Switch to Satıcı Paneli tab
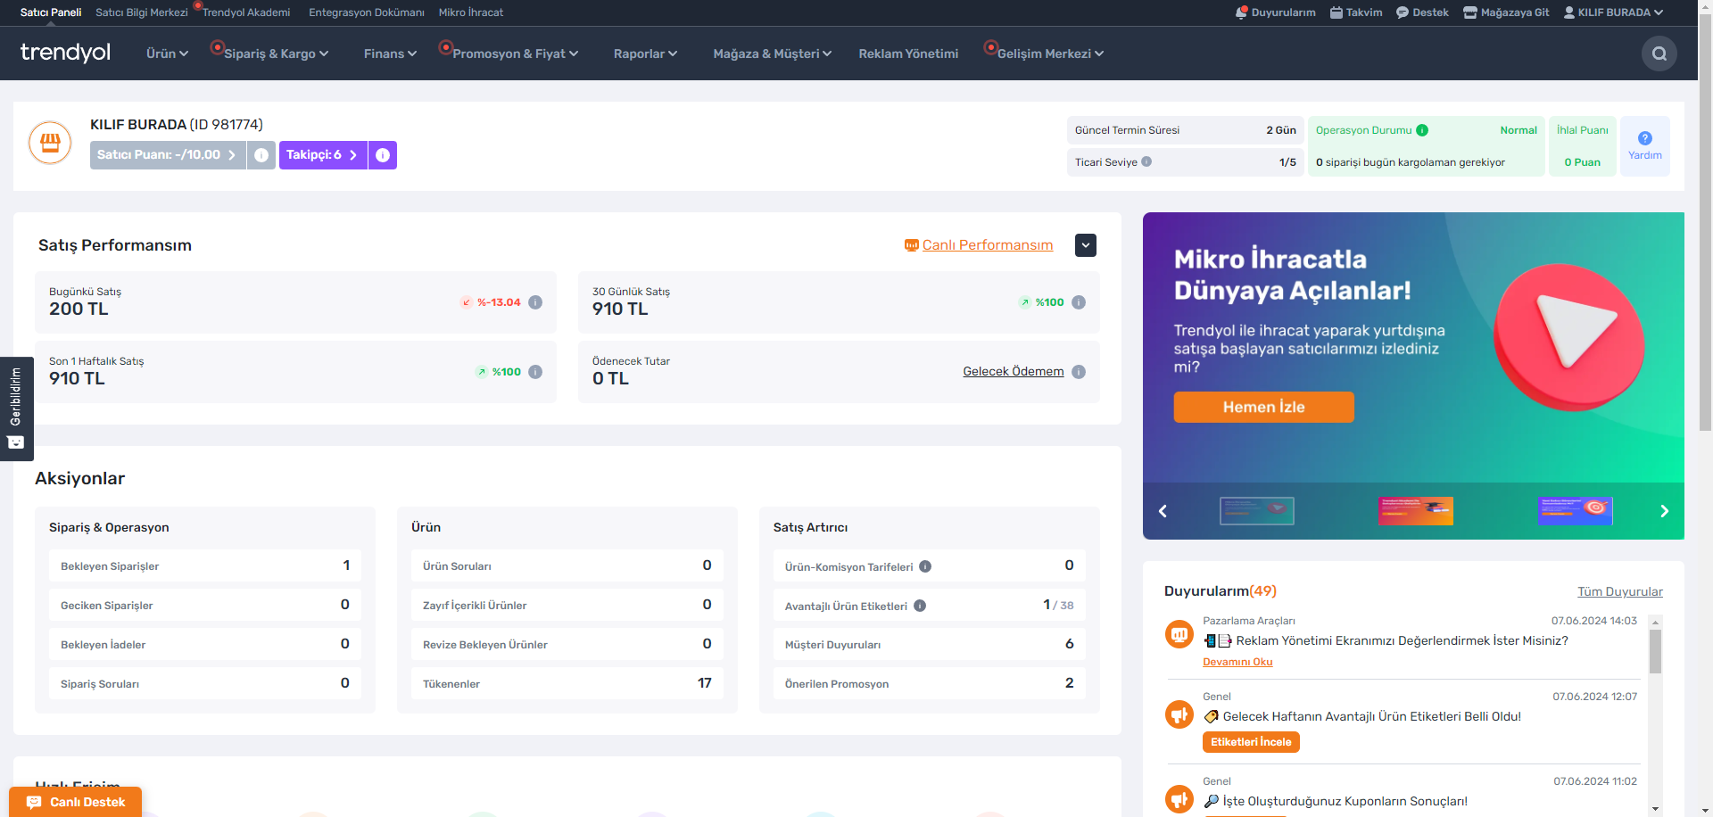 pyautogui.click(x=51, y=12)
